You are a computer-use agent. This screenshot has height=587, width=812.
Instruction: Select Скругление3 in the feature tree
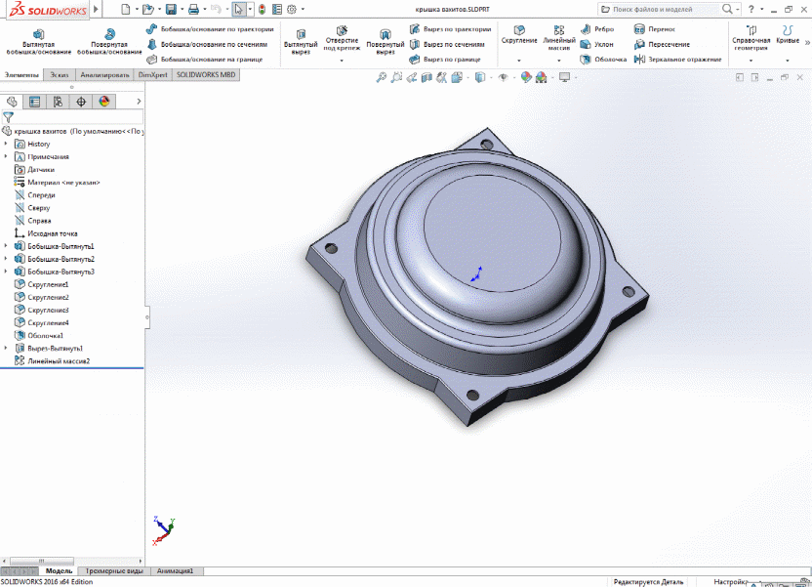tap(48, 310)
